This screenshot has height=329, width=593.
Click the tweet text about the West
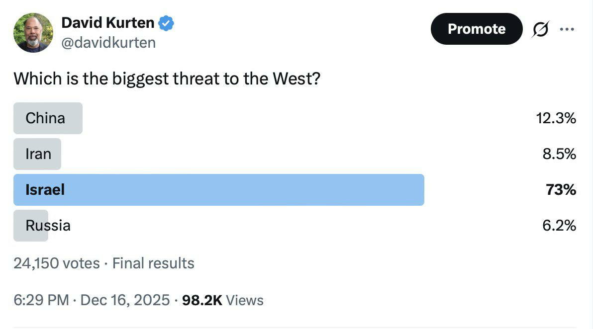point(167,79)
